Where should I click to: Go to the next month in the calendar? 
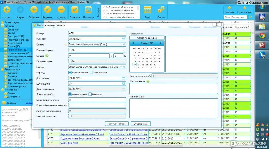tap(161, 43)
